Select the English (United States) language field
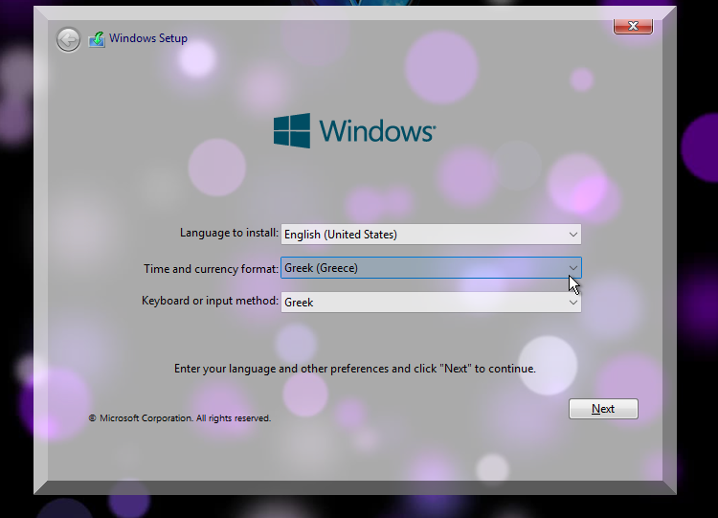Screen dimensions: 718x518 tap(421, 235)
